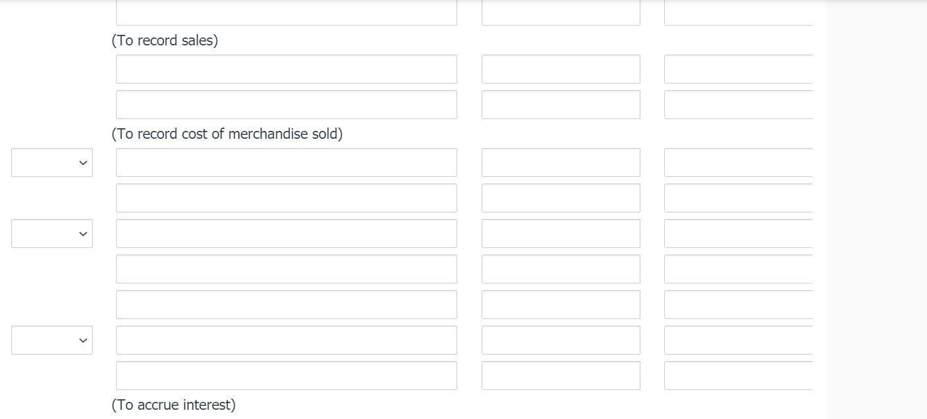Click the debit amount field beside the first date dropdown
Viewport: 927px width, 419px height.
[x=561, y=162]
